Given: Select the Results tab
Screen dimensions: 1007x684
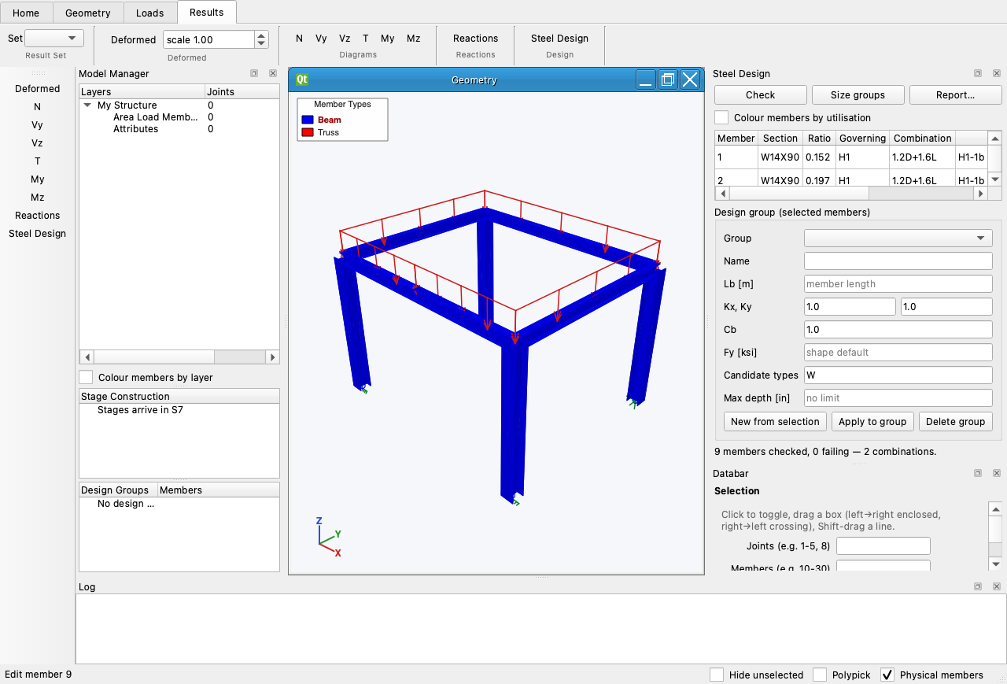Looking at the screenshot, I should pyautogui.click(x=207, y=12).
